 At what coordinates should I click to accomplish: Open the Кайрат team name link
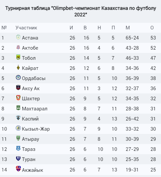tap(30, 68)
